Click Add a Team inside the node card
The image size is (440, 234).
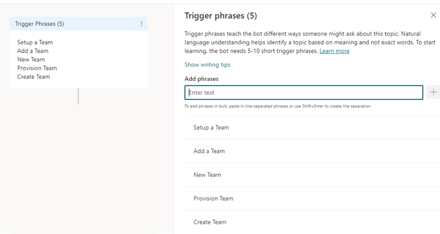click(x=33, y=51)
